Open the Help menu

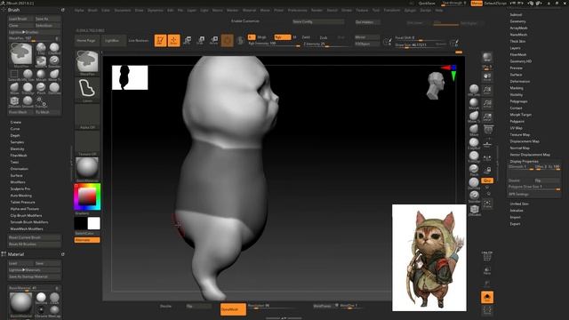pos(439,10)
